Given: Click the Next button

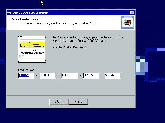Looking at the screenshot, I should click(78, 102).
